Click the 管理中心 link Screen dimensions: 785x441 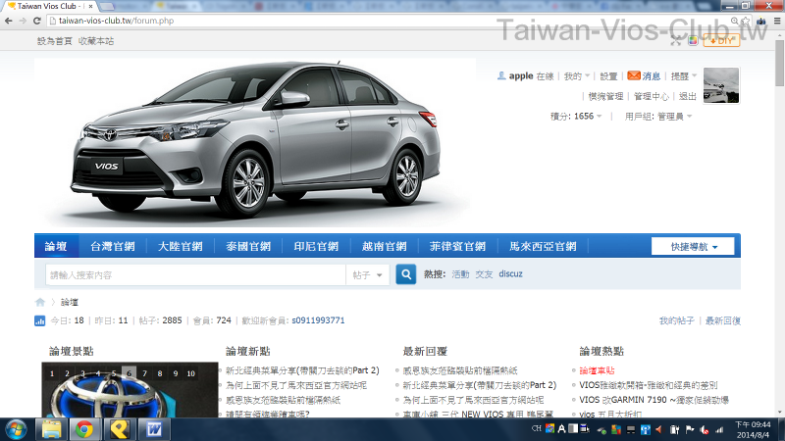pyautogui.click(x=652, y=96)
